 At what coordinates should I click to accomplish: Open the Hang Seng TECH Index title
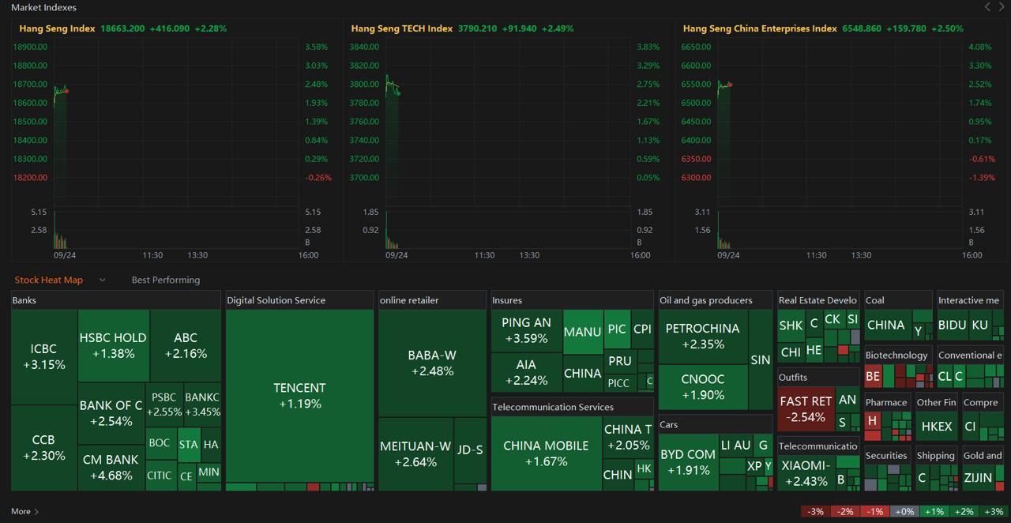click(402, 28)
